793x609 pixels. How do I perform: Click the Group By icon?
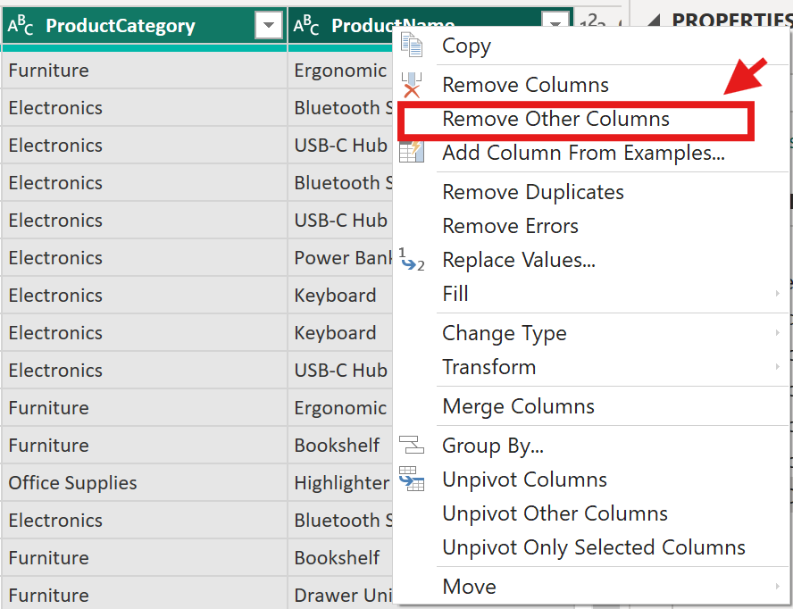(412, 445)
